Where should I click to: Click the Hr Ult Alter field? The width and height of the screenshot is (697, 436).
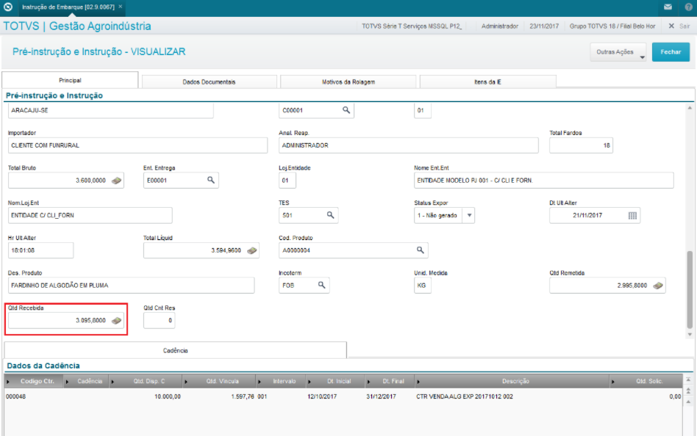click(40, 250)
